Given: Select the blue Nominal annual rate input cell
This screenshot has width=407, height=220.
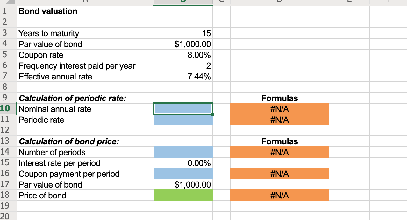Looking at the screenshot, I should (x=182, y=109).
